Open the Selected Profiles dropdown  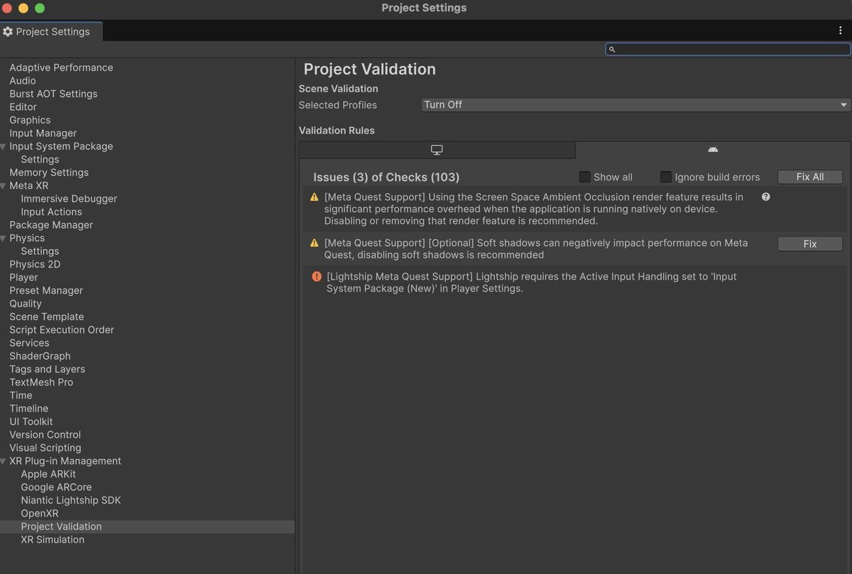click(x=636, y=105)
